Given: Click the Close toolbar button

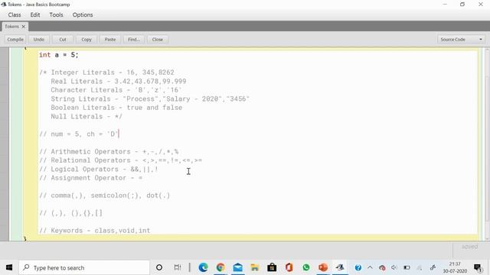Looking at the screenshot, I should coord(158,39).
